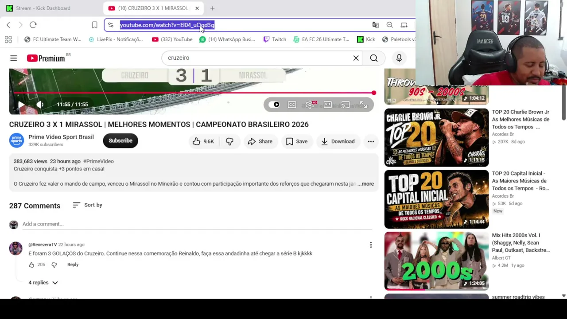Expand the 4 replies thread
This screenshot has width=567, height=319.
[43, 283]
